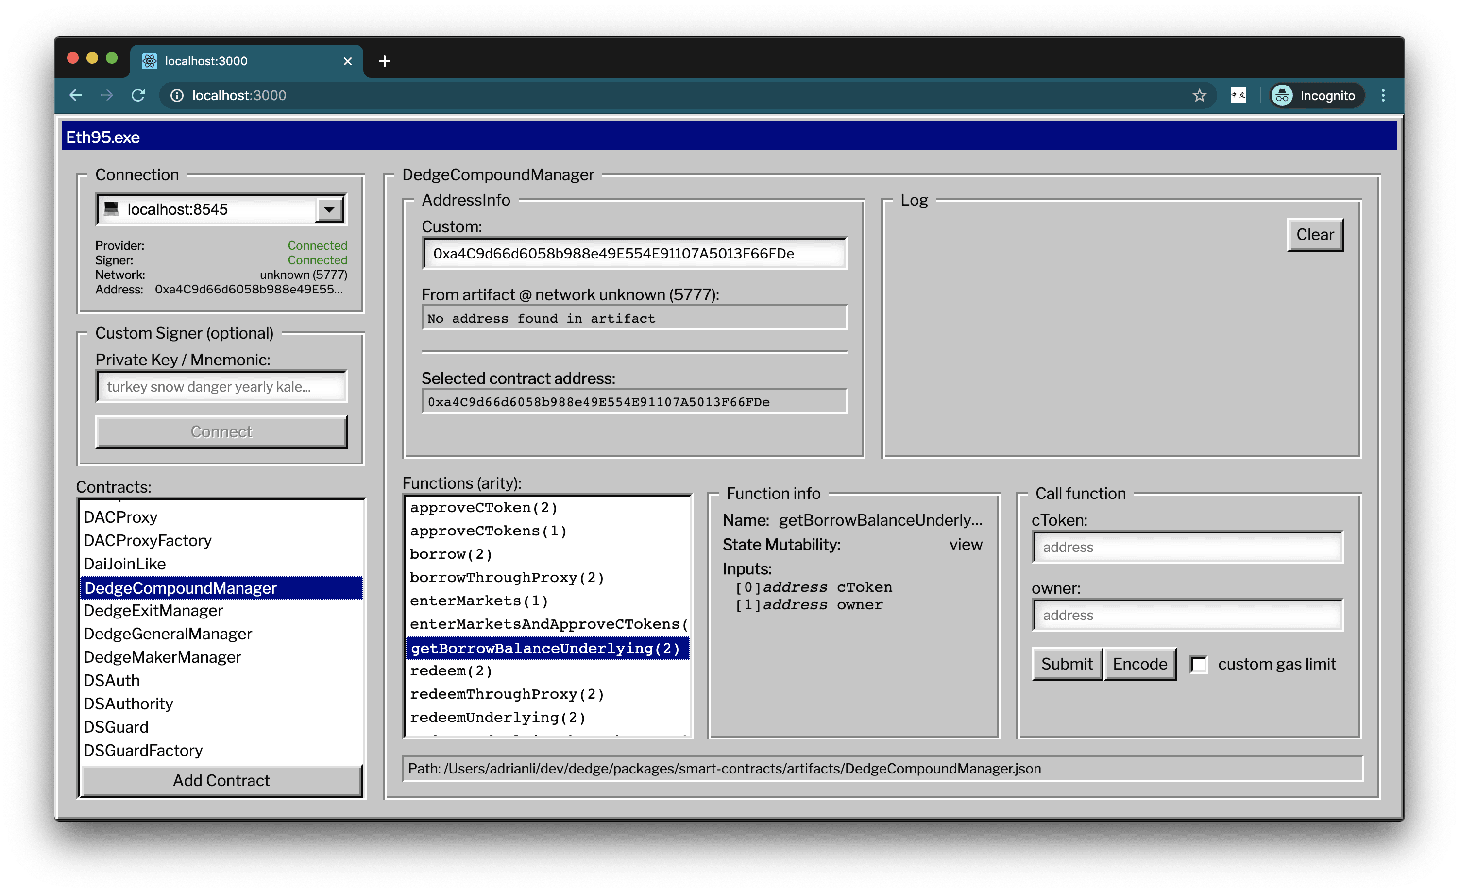The width and height of the screenshot is (1459, 893).
Task: Open the browser extensions icon
Action: click(x=1238, y=95)
